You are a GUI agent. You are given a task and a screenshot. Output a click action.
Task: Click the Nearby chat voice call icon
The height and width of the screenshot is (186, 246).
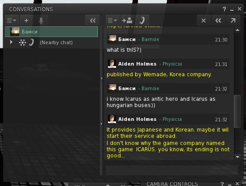(x=31, y=42)
